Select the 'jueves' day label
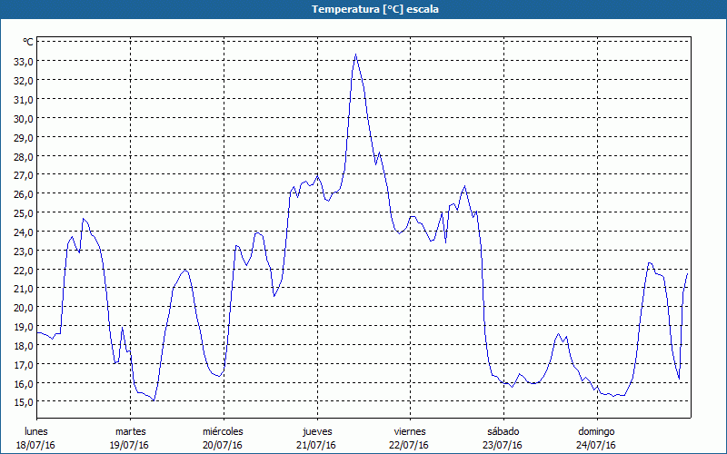The width and height of the screenshot is (727, 454). 316,431
